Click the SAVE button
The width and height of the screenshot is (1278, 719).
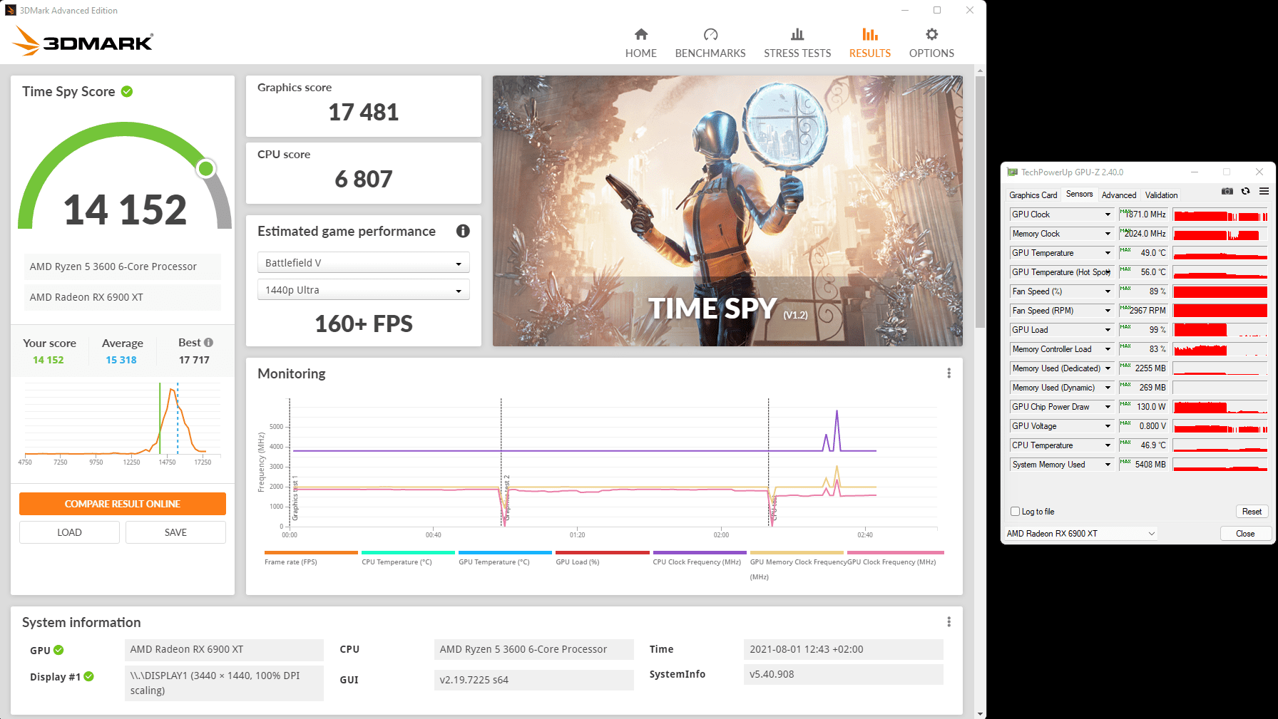pos(175,532)
